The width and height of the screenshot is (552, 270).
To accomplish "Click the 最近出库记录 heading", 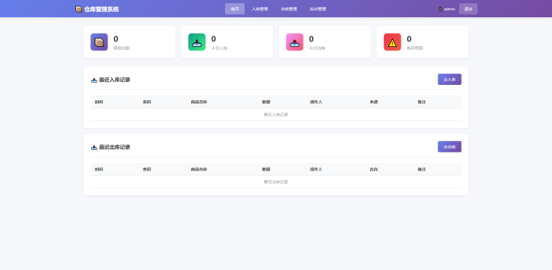I will (x=115, y=147).
